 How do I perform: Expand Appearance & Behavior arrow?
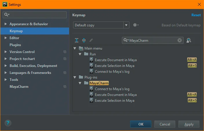pyautogui.click(x=6, y=24)
